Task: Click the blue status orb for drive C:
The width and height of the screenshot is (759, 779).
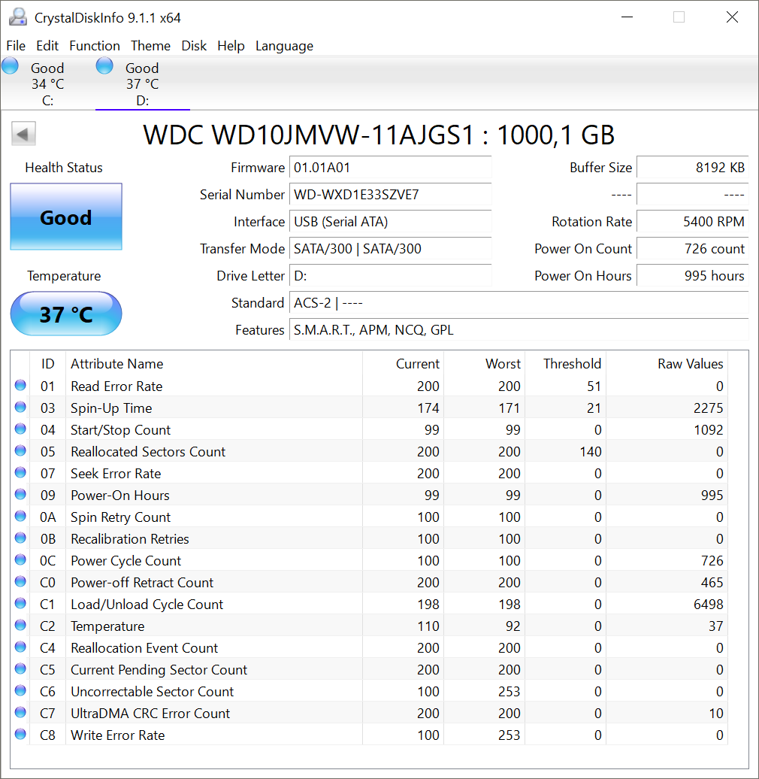Action: 10,66
